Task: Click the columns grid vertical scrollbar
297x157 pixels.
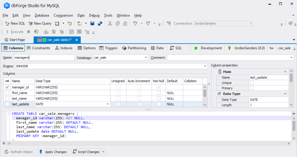Action: click(205, 96)
